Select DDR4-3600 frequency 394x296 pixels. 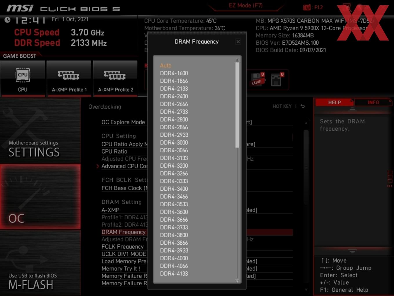pos(174,212)
